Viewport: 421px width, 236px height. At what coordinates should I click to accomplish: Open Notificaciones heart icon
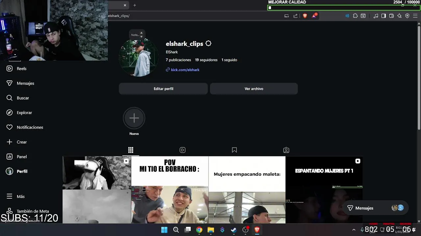coord(10,127)
